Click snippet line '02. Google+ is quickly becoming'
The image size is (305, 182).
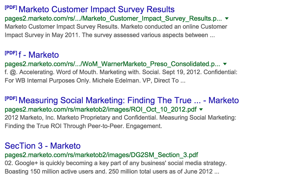click(x=116, y=163)
